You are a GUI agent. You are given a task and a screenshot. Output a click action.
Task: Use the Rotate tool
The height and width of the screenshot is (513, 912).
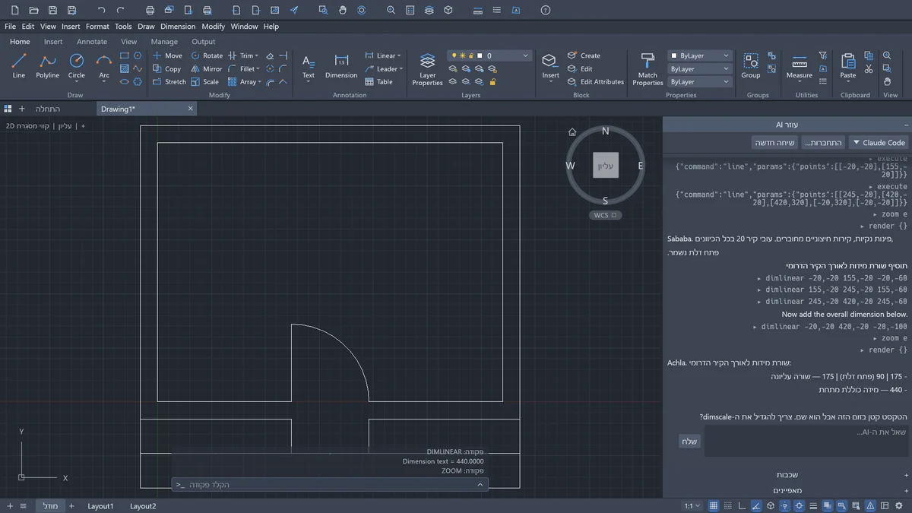207,55
